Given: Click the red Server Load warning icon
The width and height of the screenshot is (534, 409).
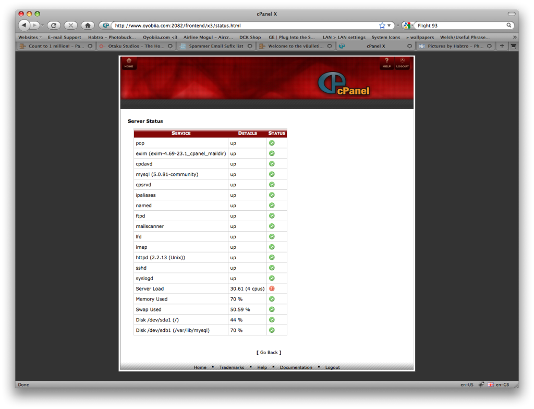Looking at the screenshot, I should coord(272,288).
